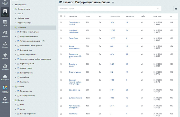This screenshot has height=117, width=180.
Task: Add page to favorites with star icon
Action: [113, 2]
